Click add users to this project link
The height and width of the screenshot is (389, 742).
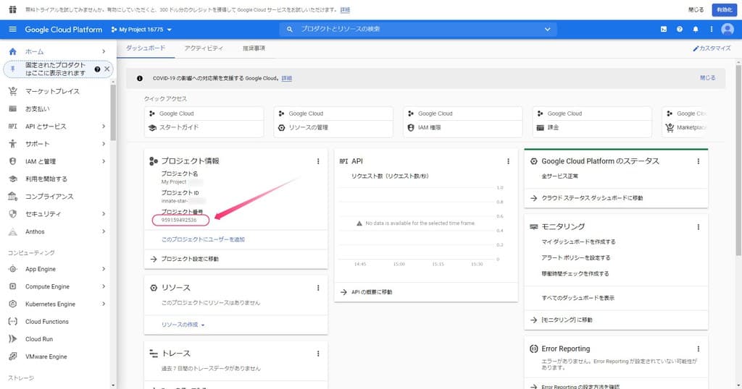[x=204, y=239]
